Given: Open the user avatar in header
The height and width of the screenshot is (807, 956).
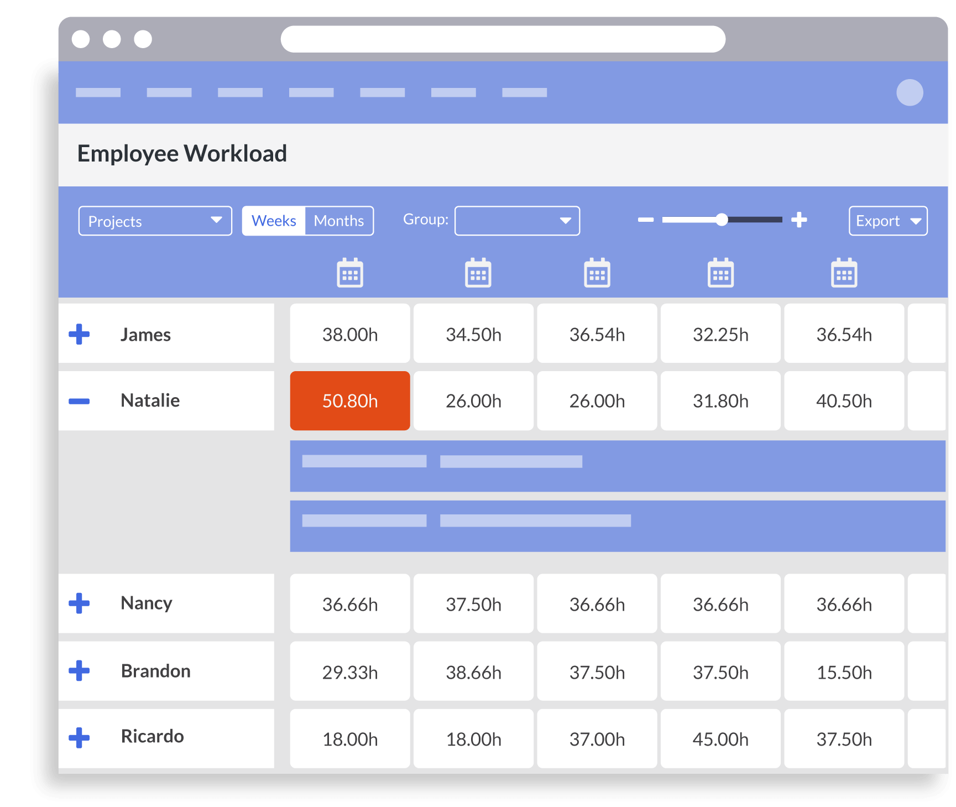Looking at the screenshot, I should tap(910, 92).
